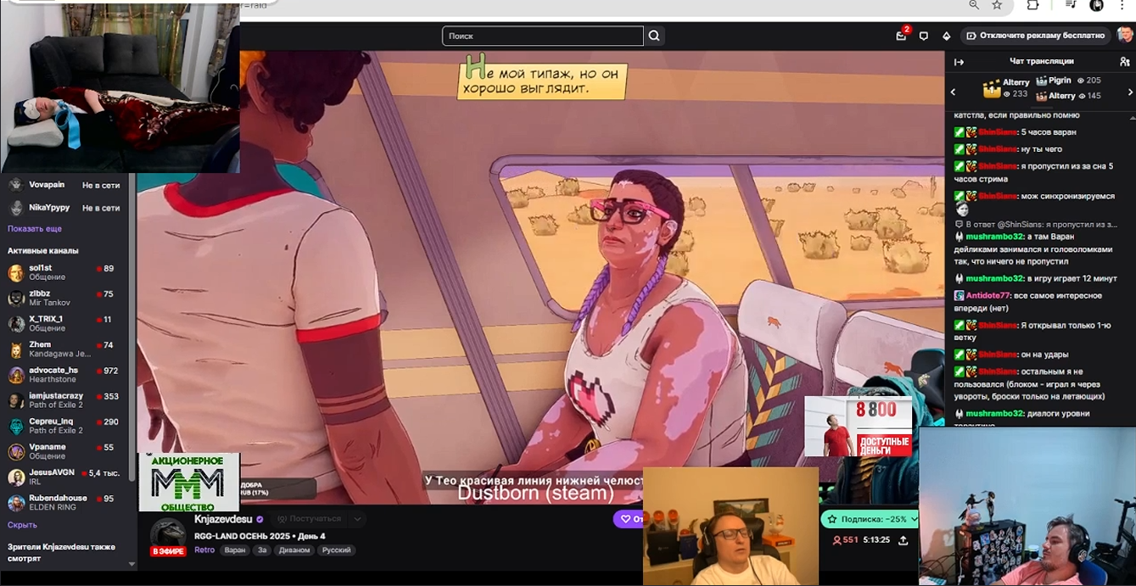Open sol1st channel avatar in sidebar
1136x586 pixels.
tap(15, 273)
